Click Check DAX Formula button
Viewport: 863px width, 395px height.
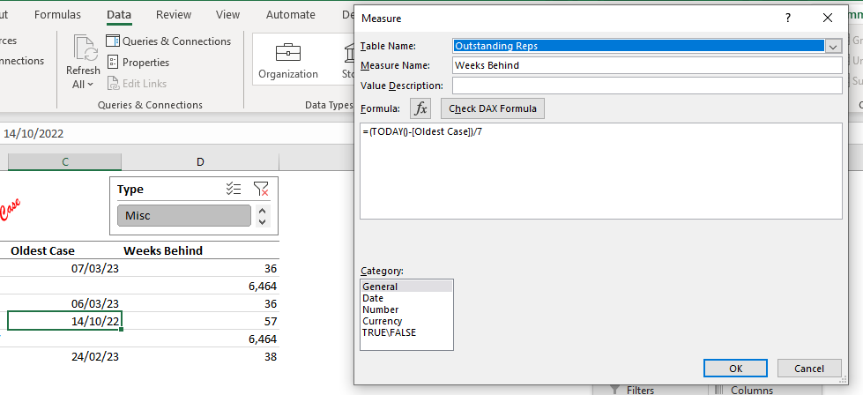click(x=493, y=108)
